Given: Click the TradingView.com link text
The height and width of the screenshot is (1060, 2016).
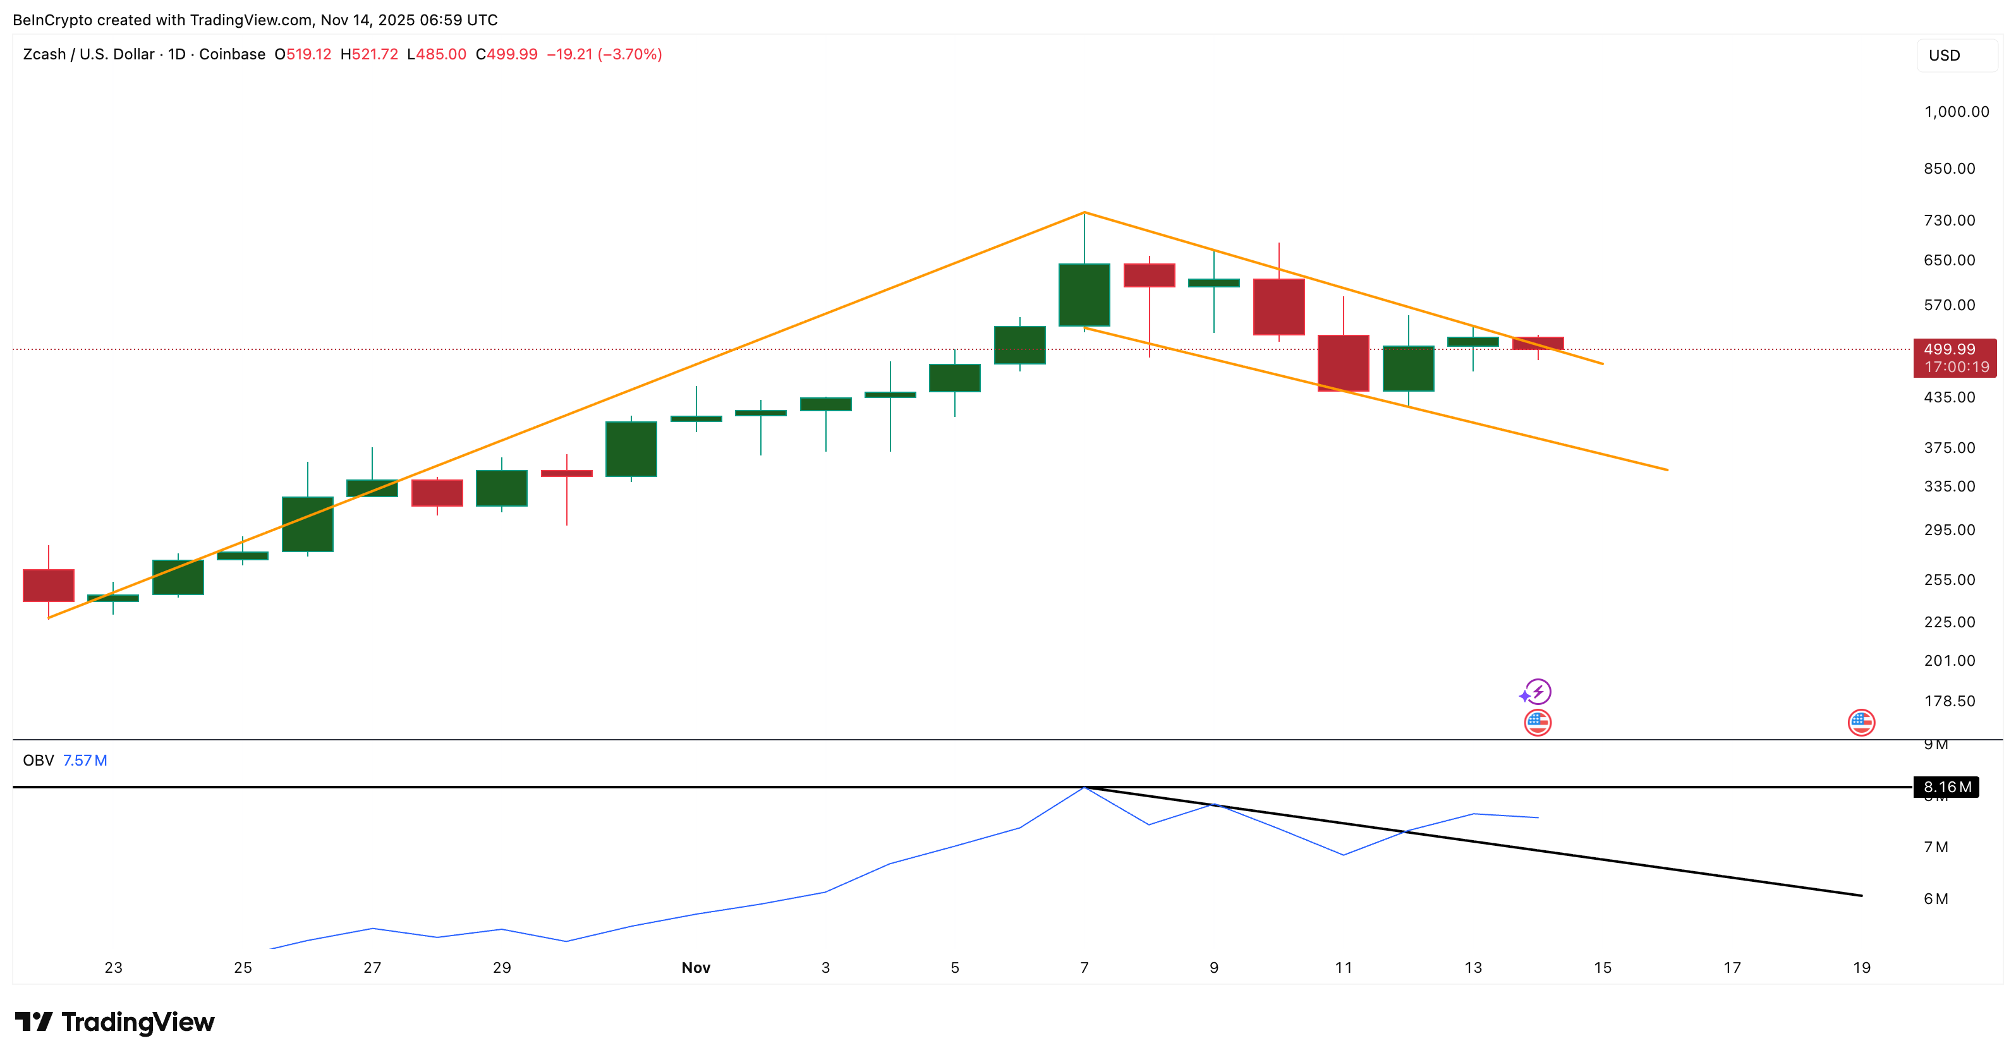Looking at the screenshot, I should pyautogui.click(x=250, y=21).
